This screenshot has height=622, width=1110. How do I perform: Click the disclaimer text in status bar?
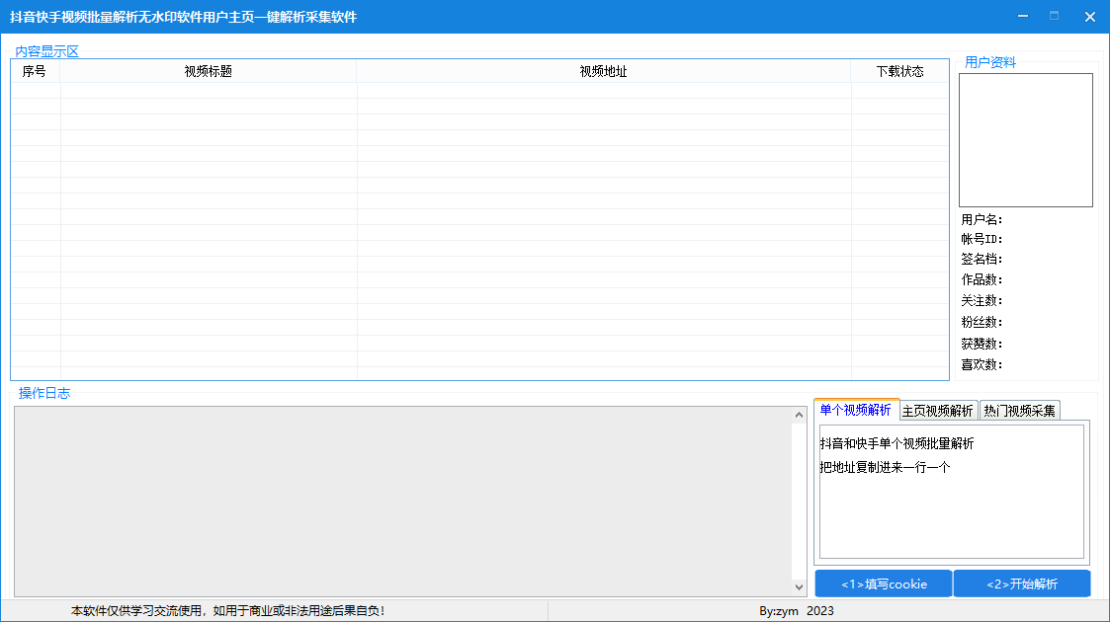(228, 611)
